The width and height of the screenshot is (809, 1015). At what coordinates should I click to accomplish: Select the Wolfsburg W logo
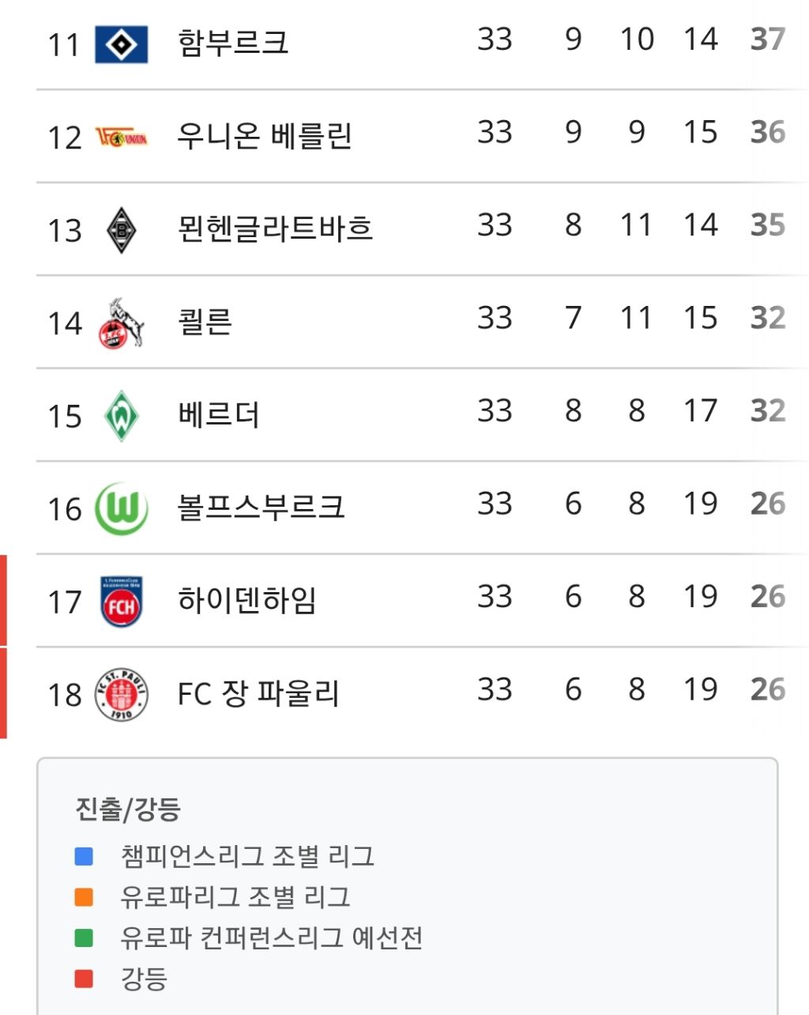(121, 509)
